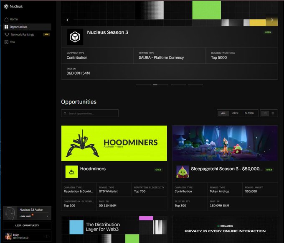The image size is (284, 243).
Task: Filter opportunities by OPEN
Action: click(x=235, y=114)
